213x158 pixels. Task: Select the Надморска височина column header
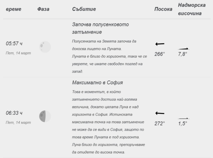click(x=192, y=9)
